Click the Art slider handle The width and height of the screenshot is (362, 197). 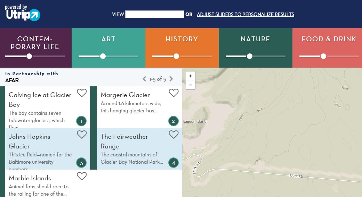click(x=103, y=56)
